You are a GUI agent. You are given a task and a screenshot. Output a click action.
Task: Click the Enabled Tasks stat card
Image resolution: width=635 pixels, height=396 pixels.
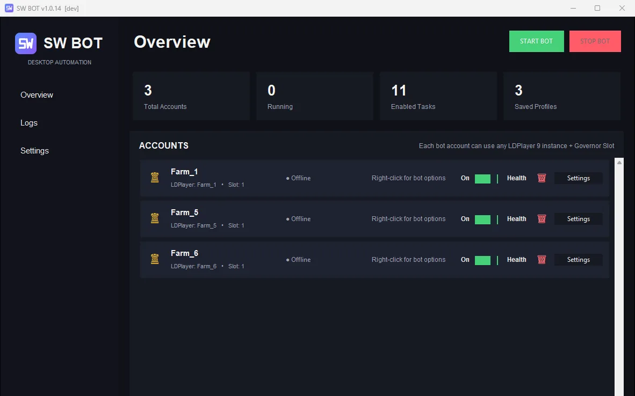coord(438,96)
